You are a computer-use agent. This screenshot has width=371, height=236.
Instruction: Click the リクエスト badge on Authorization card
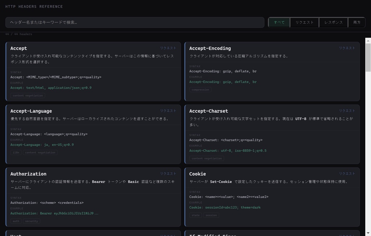pyautogui.click(x=168, y=174)
